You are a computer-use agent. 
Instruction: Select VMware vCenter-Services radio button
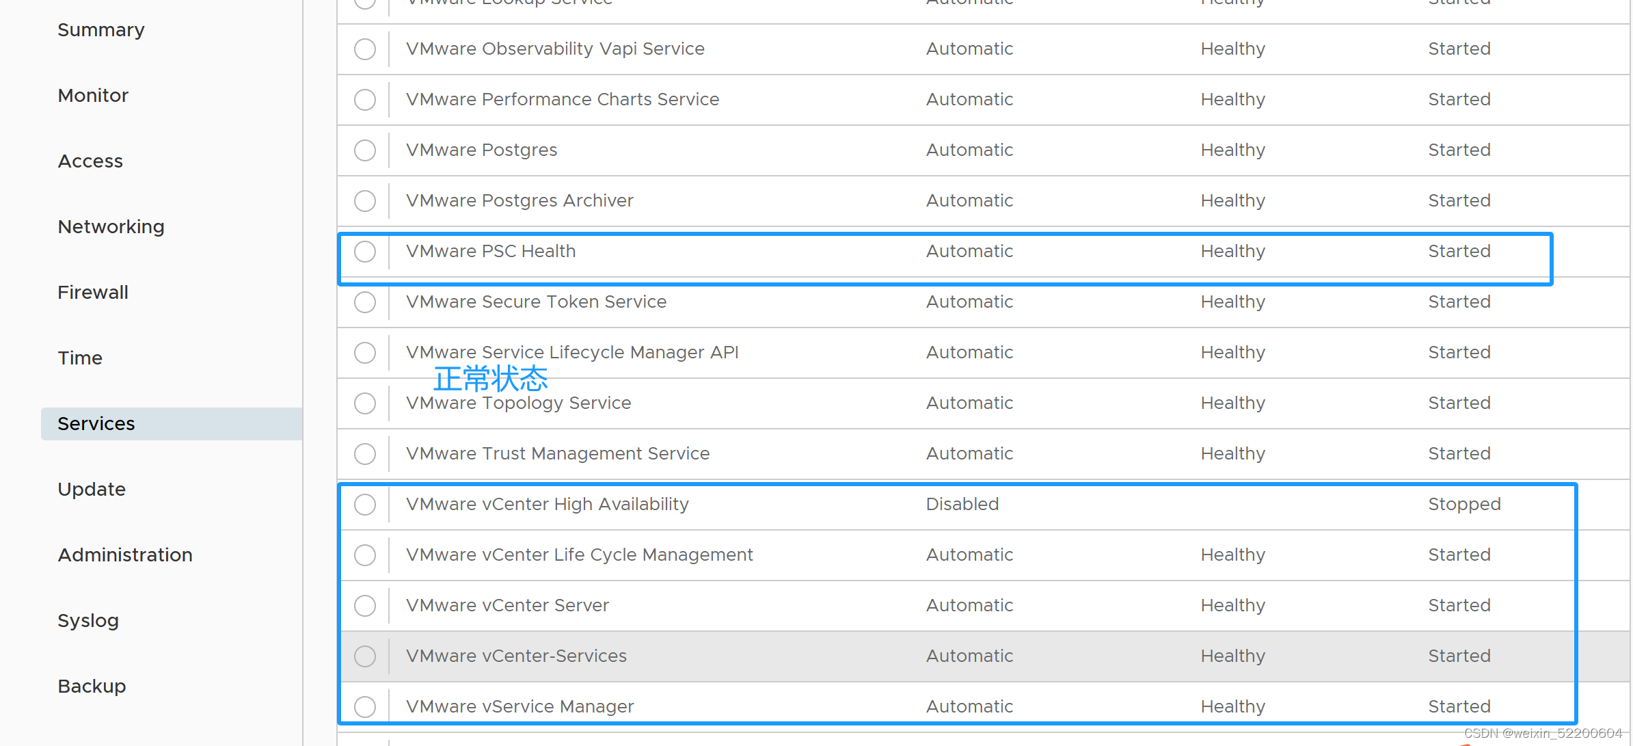point(365,656)
